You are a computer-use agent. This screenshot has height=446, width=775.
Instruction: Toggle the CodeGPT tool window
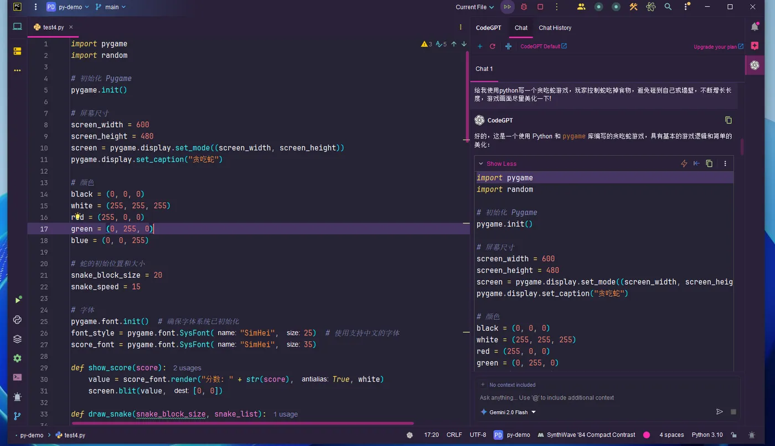click(x=755, y=65)
